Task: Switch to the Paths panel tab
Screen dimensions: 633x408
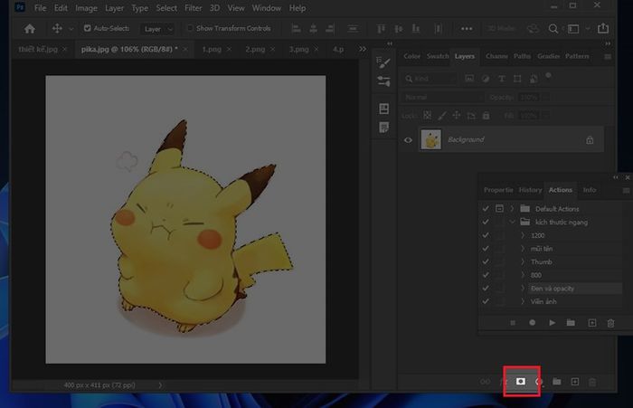Action: tap(522, 56)
